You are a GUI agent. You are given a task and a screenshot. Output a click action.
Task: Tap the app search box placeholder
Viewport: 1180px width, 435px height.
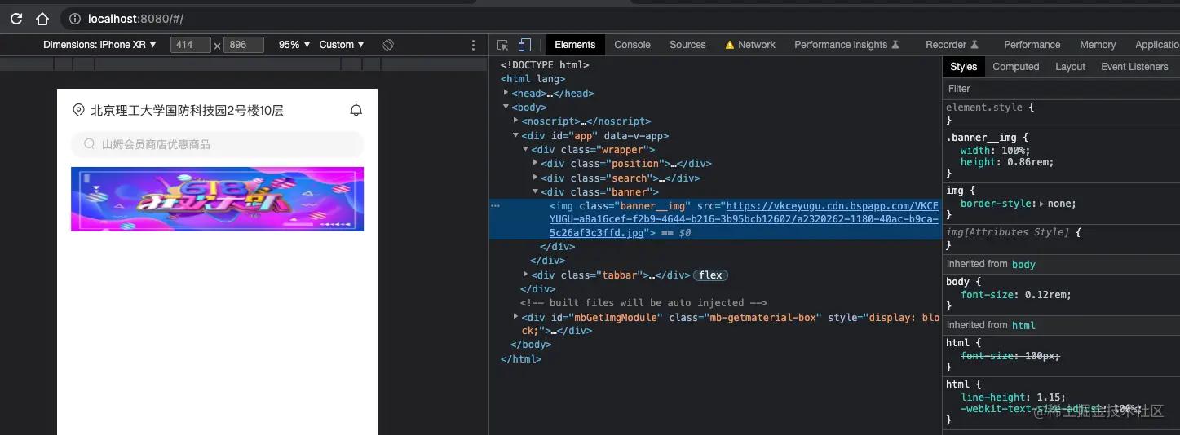217,144
